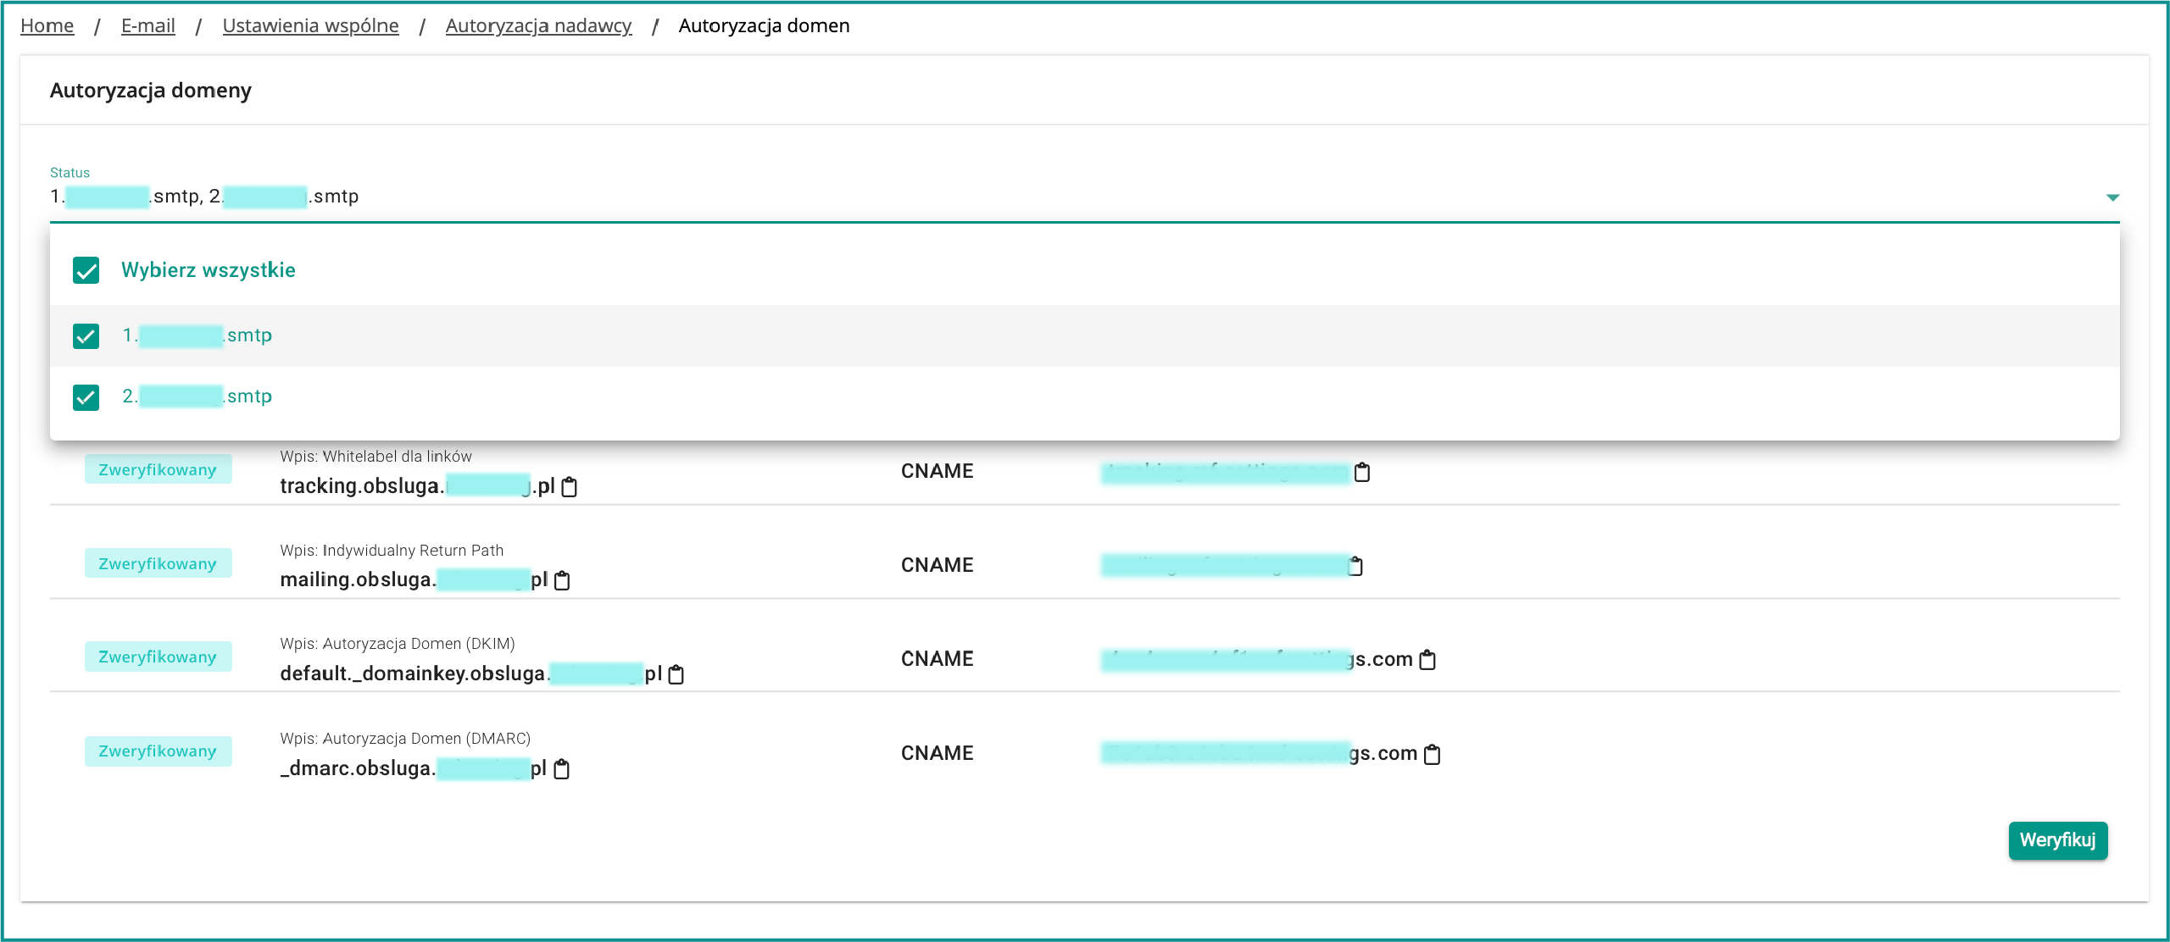Click the Status selection field
2170x942 pixels.
(1017, 197)
